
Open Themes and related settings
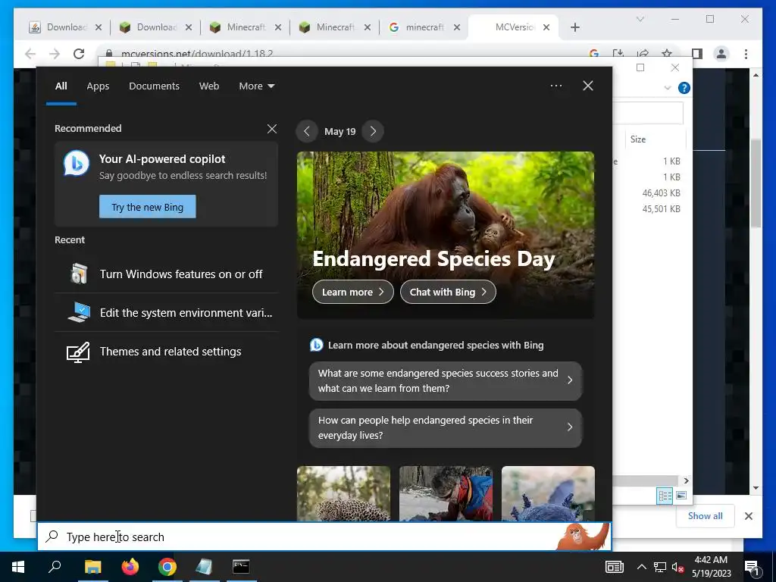(166, 352)
